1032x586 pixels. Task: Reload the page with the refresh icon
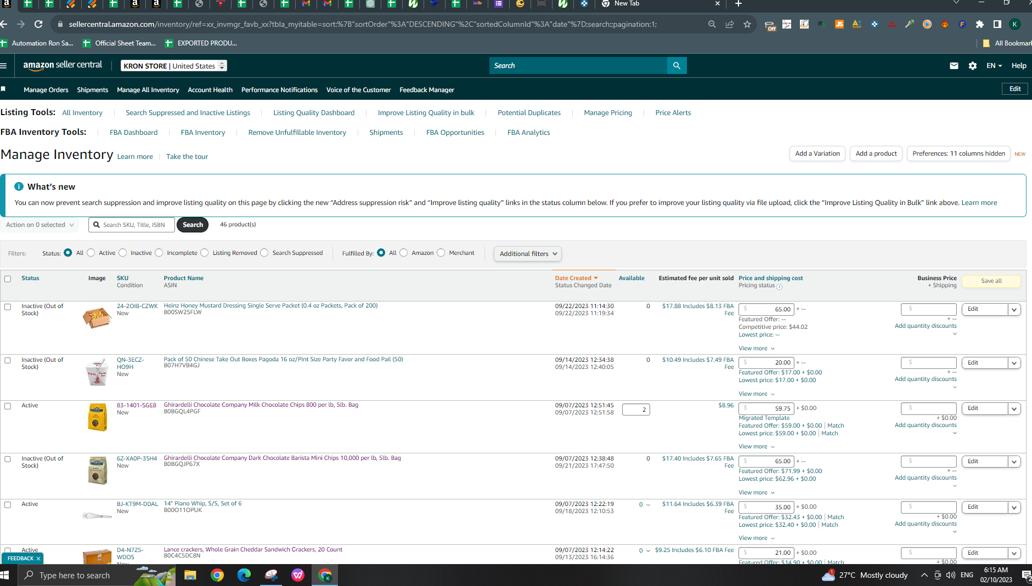[x=38, y=24]
